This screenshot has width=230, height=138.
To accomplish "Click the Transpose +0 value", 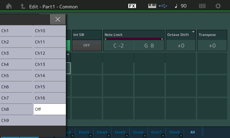I will pyautogui.click(x=212, y=45).
